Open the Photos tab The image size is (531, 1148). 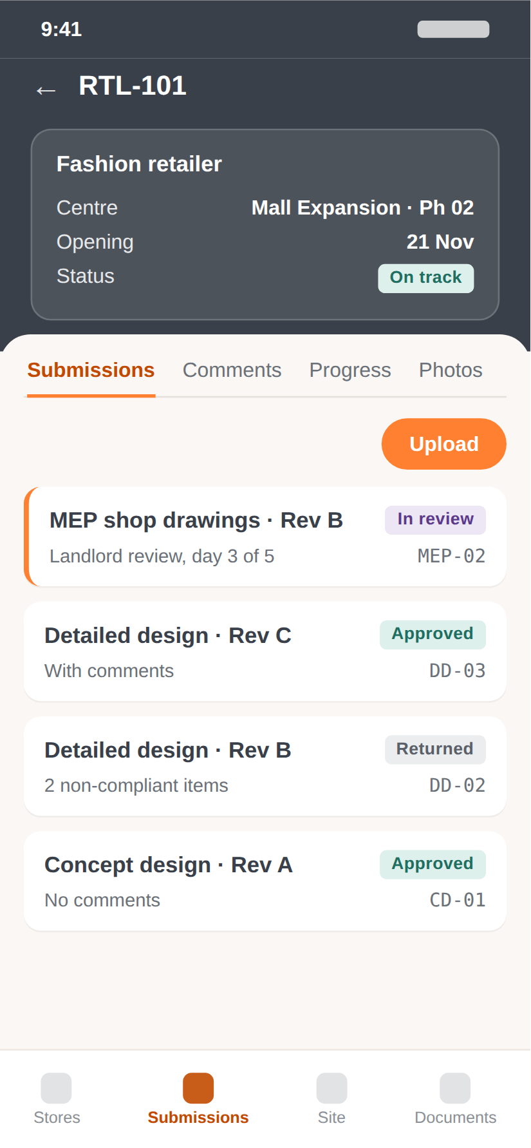click(x=451, y=370)
